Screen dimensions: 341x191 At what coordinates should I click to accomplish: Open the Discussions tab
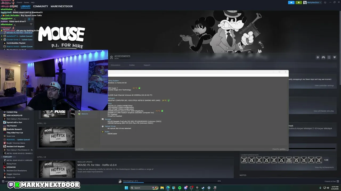[x=115, y=65]
